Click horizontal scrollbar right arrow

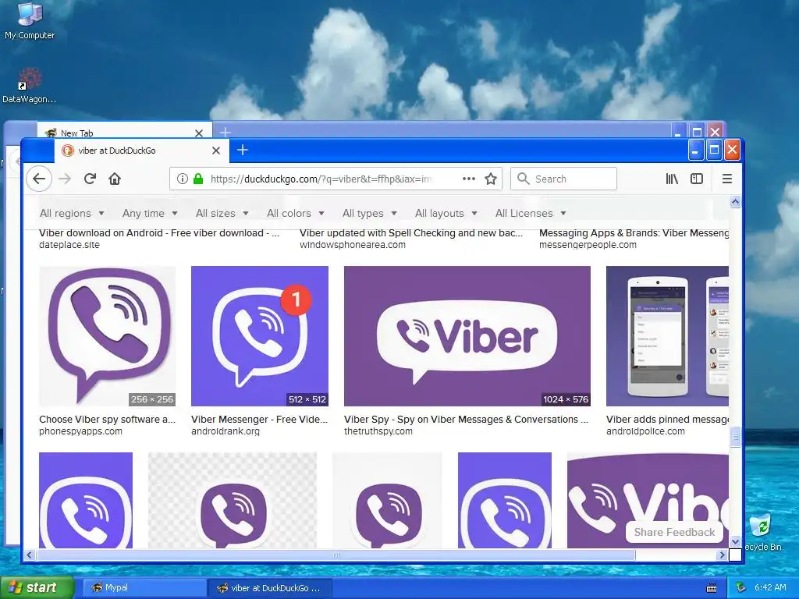(x=722, y=555)
